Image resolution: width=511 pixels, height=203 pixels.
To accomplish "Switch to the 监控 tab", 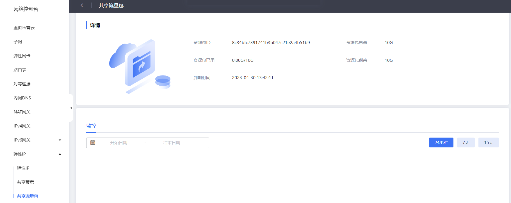I will (x=91, y=126).
